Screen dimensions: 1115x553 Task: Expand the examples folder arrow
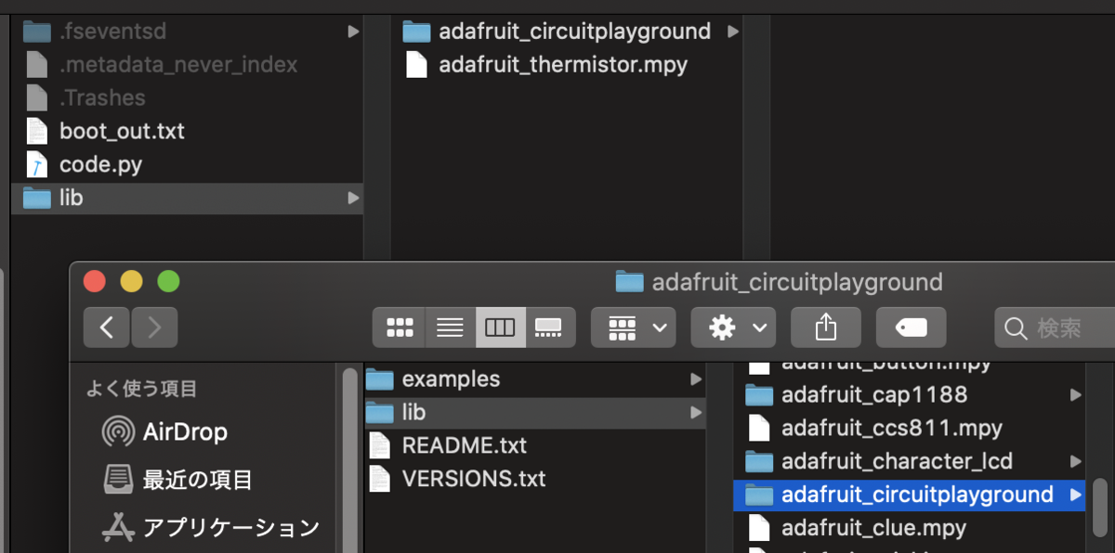[696, 379]
